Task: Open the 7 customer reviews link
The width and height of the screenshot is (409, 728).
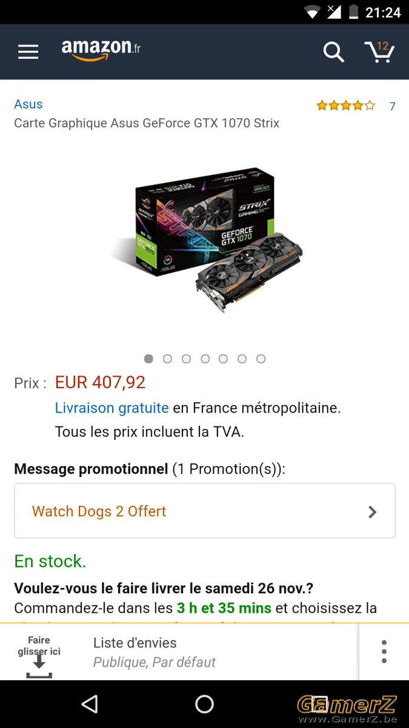Action: click(393, 107)
